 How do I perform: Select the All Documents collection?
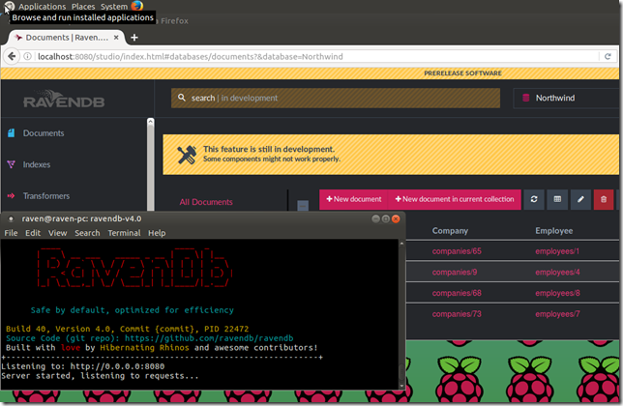206,202
